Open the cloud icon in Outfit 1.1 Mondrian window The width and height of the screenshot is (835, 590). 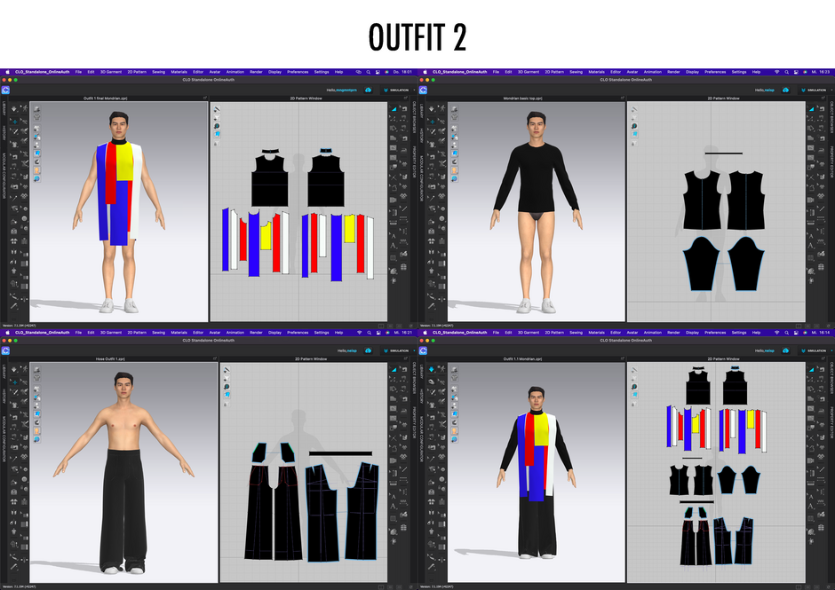pos(785,350)
